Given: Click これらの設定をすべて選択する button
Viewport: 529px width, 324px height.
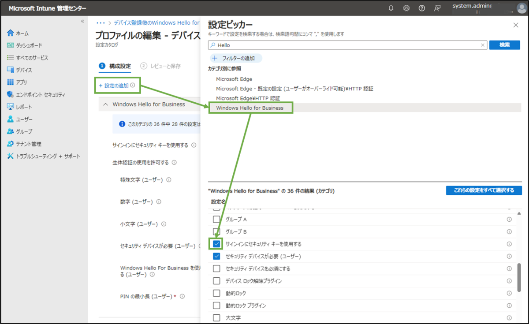Looking at the screenshot, I should pos(484,190).
